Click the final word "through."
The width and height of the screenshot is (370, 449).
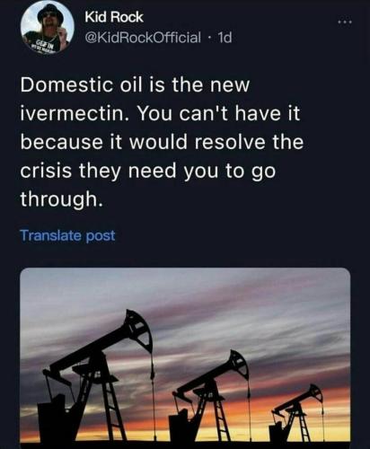(x=62, y=199)
